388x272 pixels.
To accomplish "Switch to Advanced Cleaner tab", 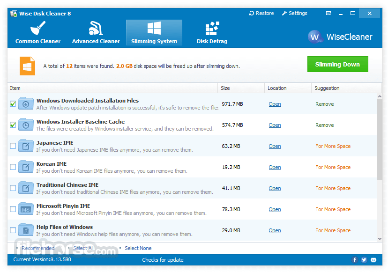I will 96,33.
